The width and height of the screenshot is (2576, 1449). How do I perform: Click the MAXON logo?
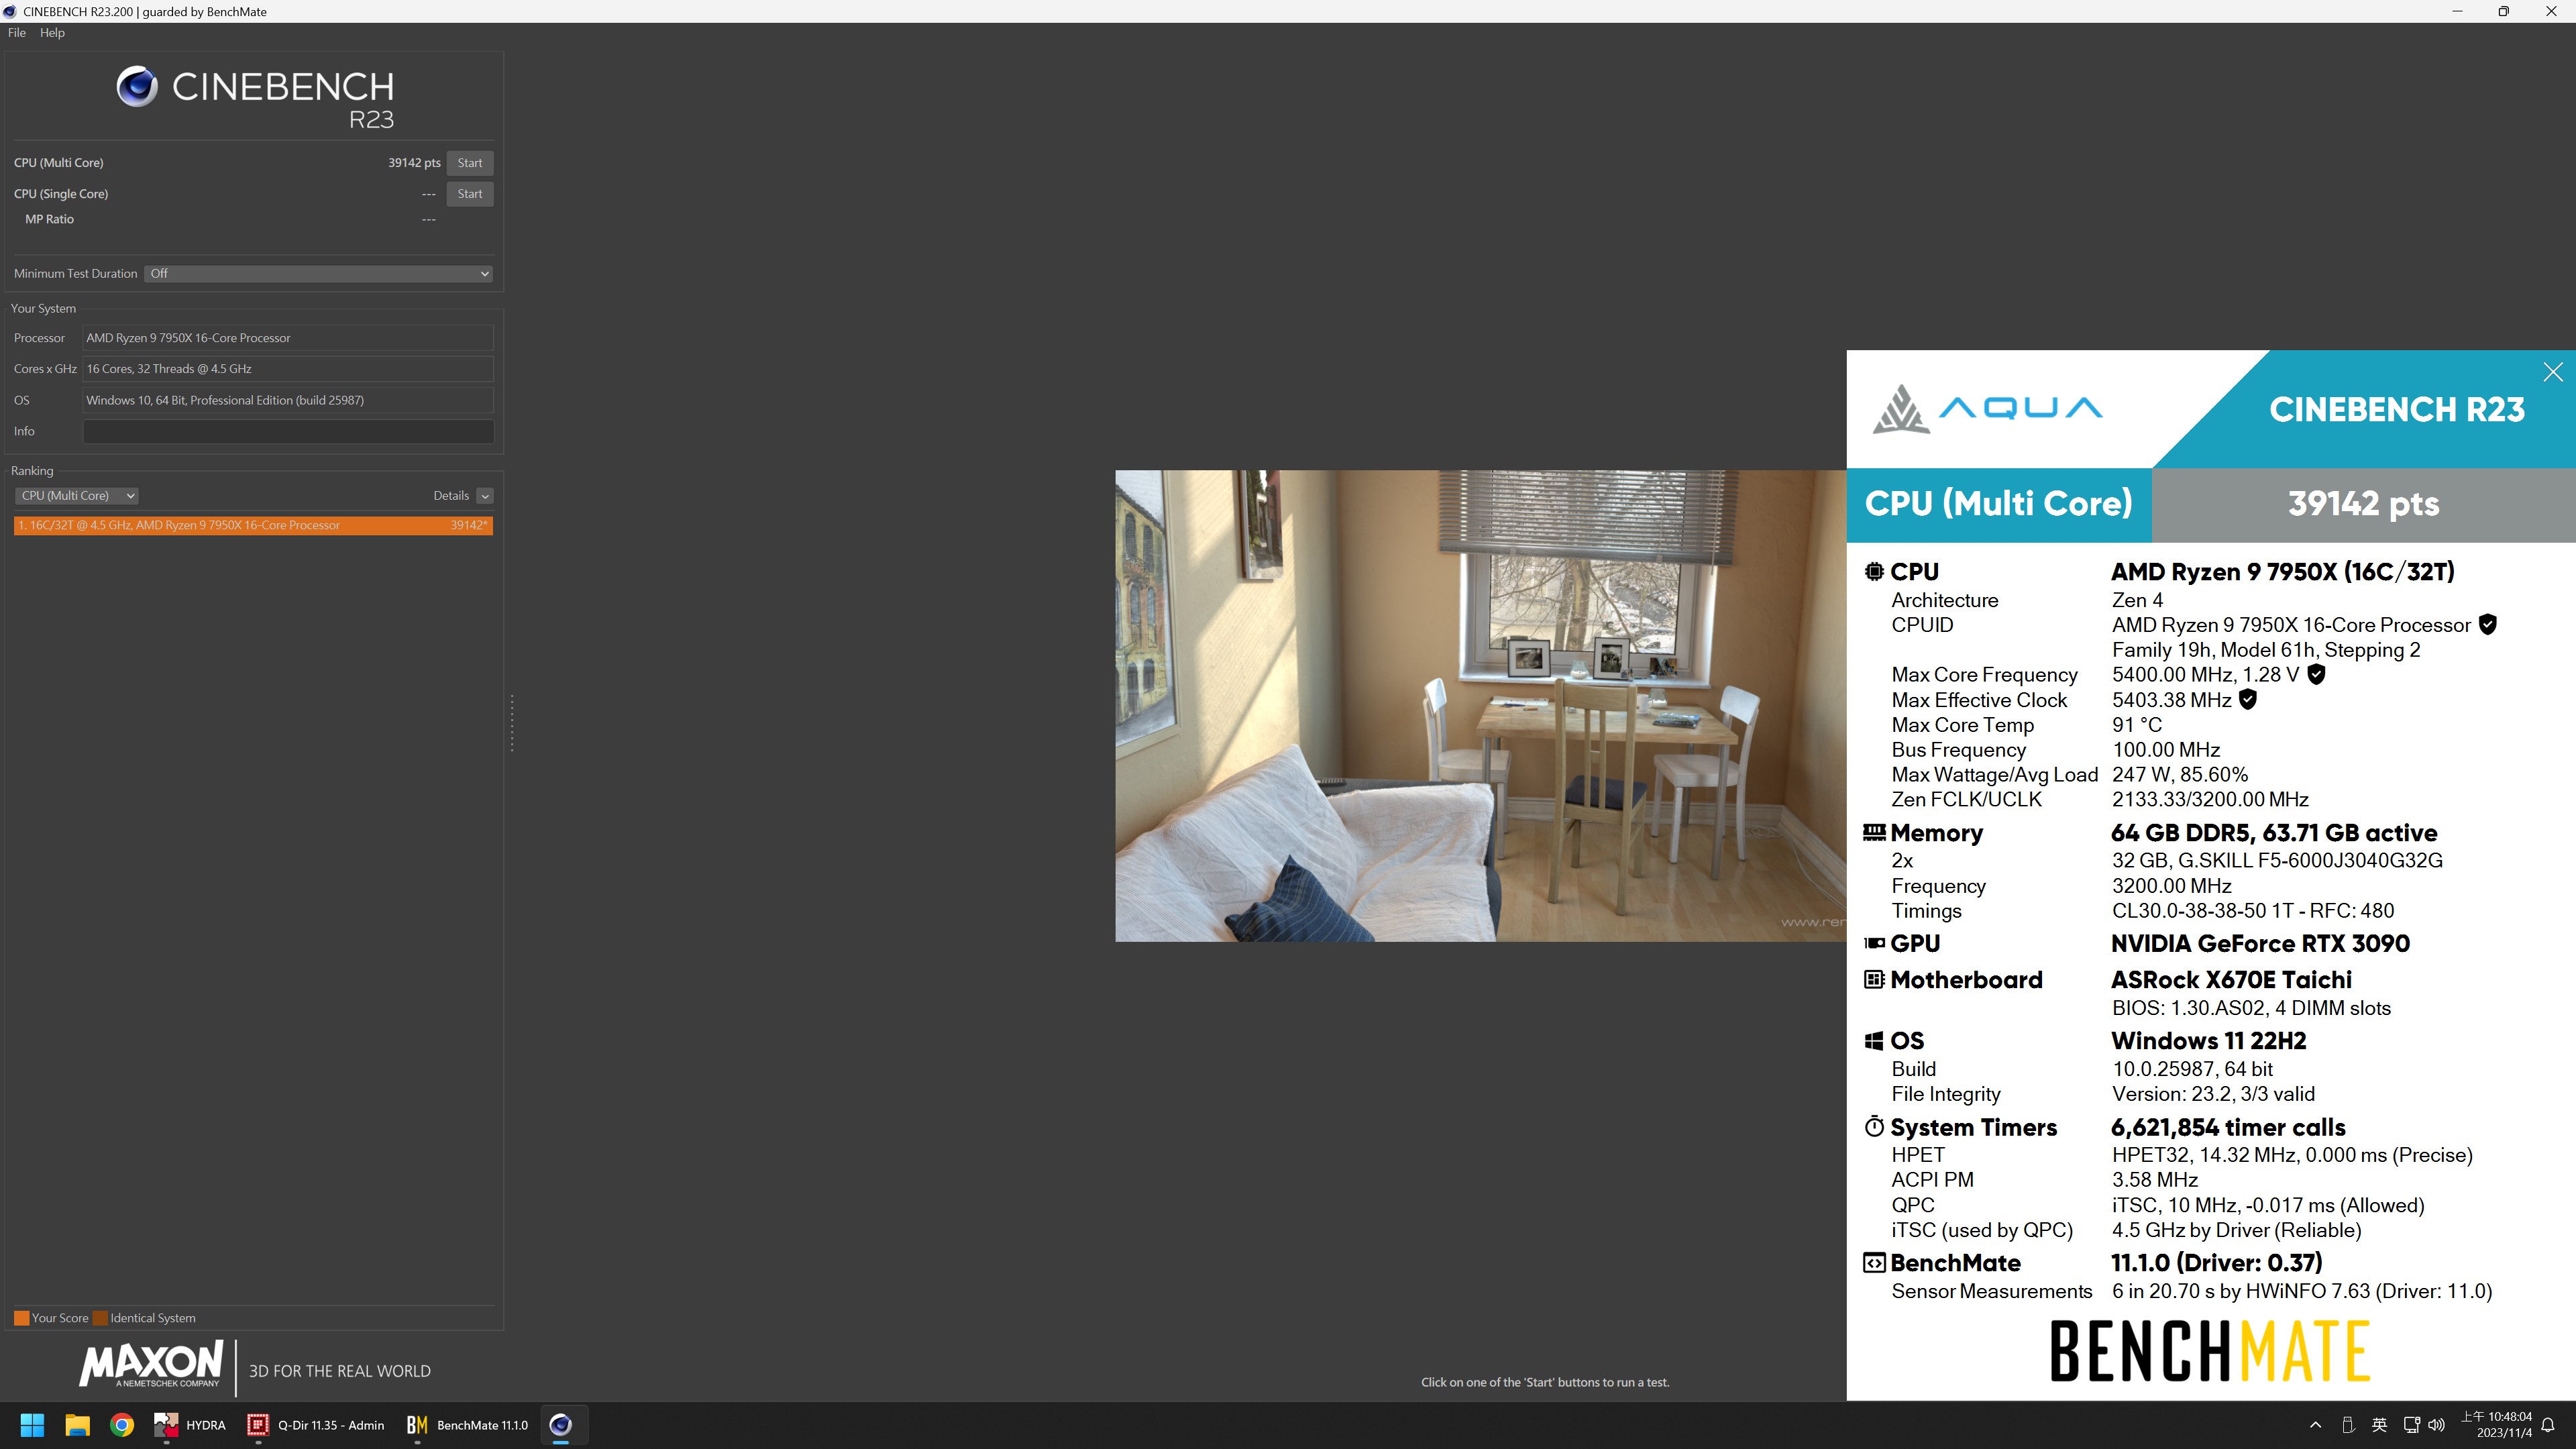tap(151, 1365)
